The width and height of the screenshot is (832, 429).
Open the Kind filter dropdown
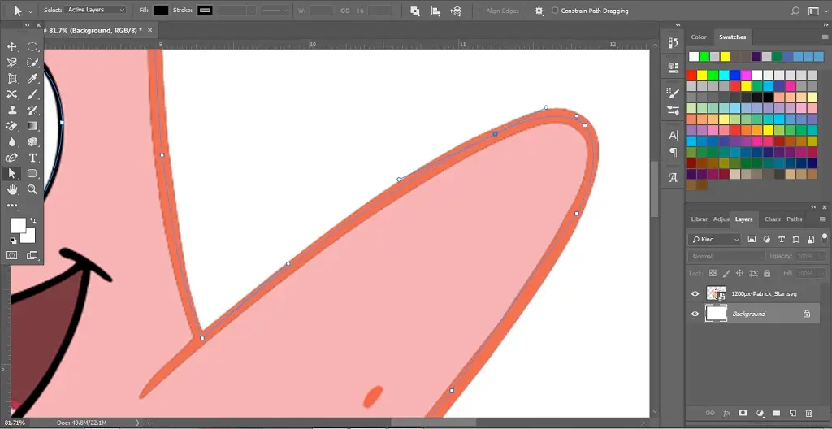(x=714, y=240)
